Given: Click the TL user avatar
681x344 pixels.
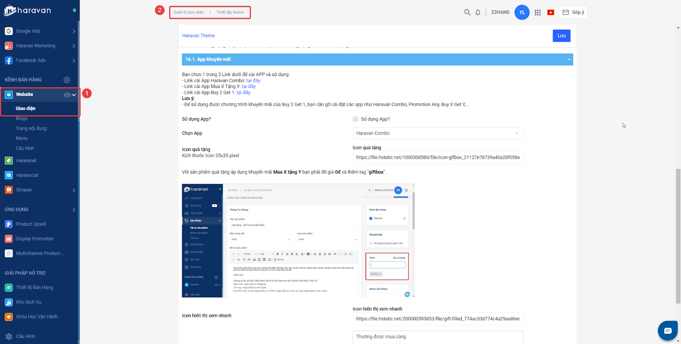Looking at the screenshot, I should (x=522, y=12).
